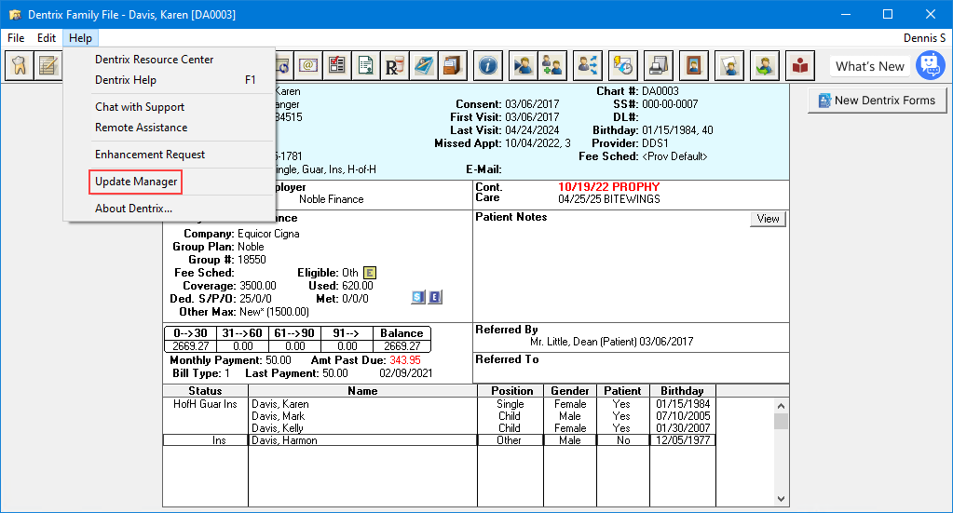Click the blue information (i) icon
The width and height of the screenshot is (953, 513).
(x=488, y=65)
